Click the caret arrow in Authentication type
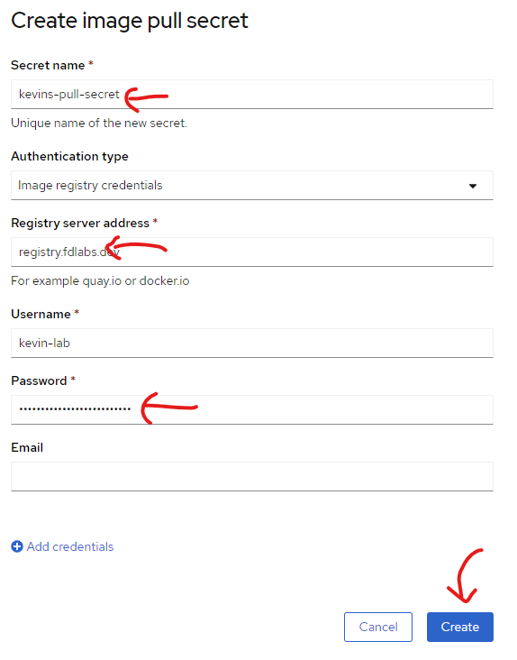Viewport: 517px width, 660px height. point(473,186)
